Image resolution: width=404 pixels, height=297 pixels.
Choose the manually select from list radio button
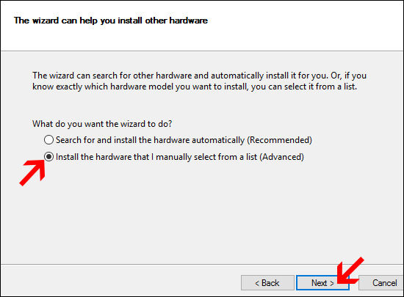tap(48, 157)
